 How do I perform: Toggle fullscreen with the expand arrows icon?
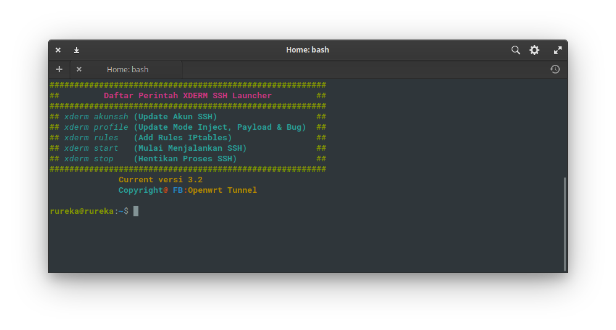point(557,50)
